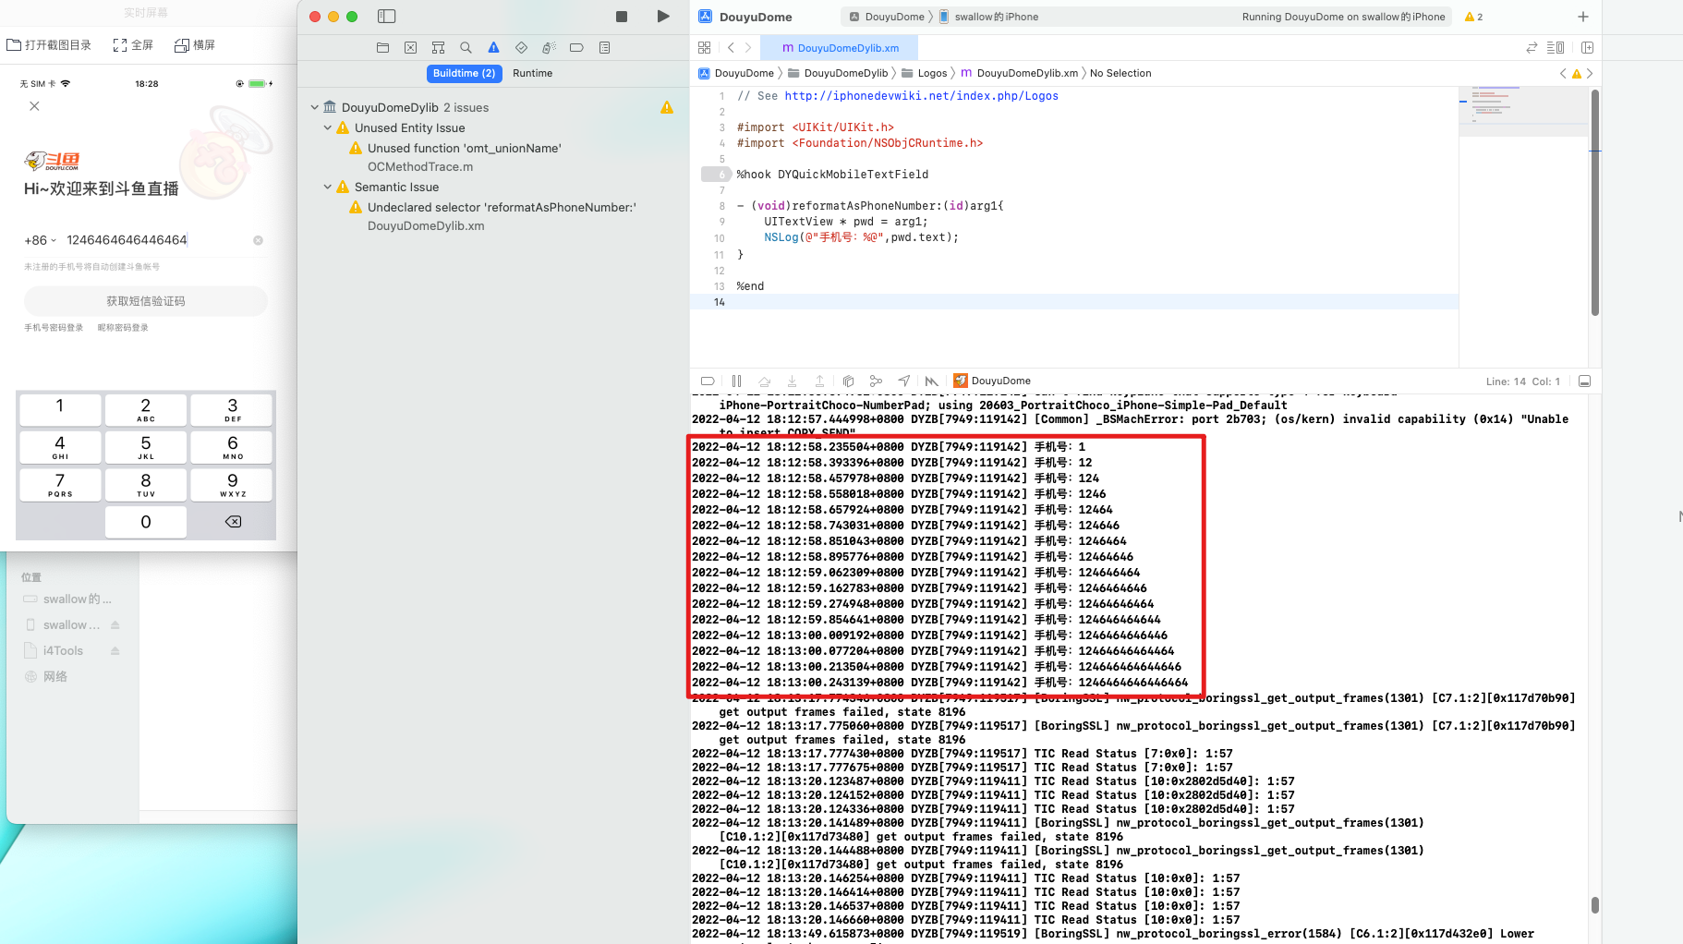This screenshot has height=944, width=1683.
Task: Open the Breakpoint navigator
Action: [576, 47]
